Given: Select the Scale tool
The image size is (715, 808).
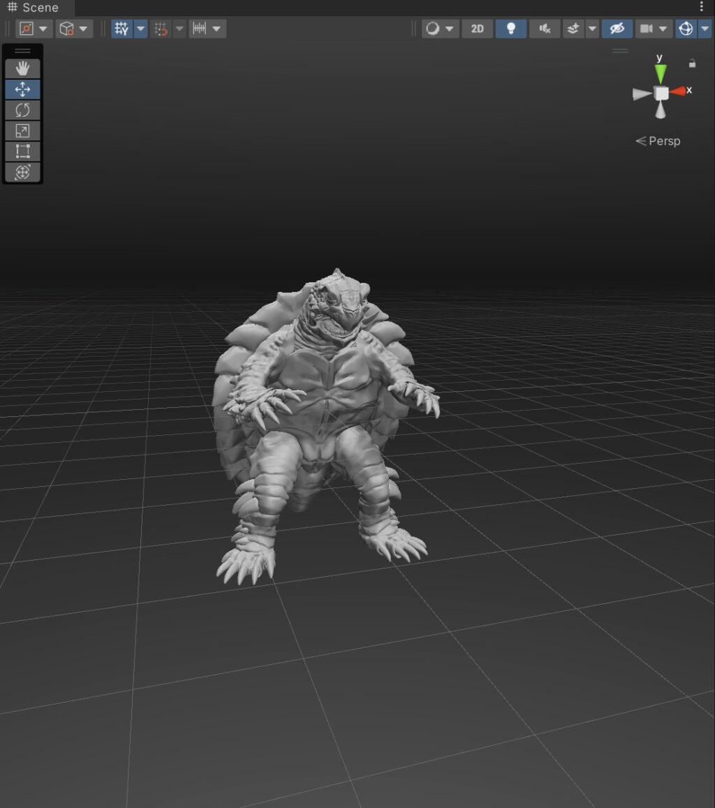Looking at the screenshot, I should [x=23, y=131].
